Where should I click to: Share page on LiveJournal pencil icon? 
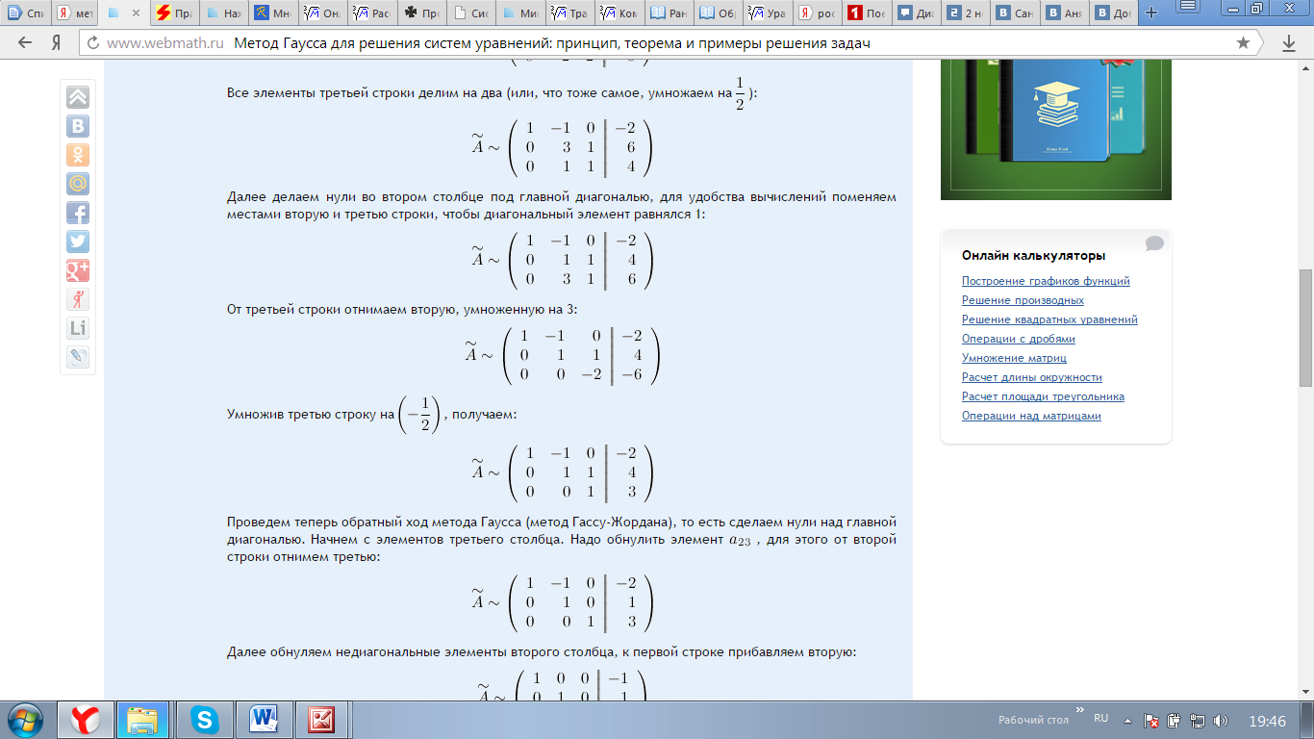click(78, 357)
